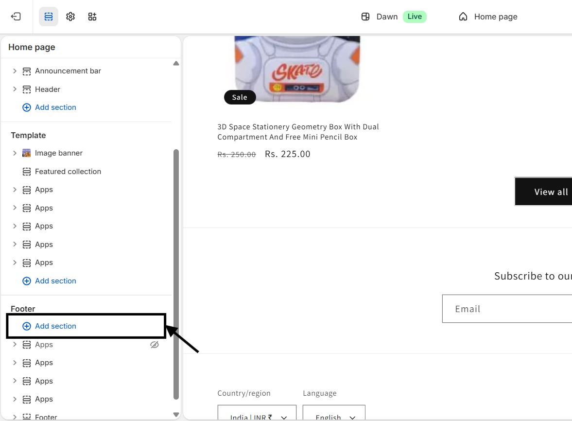
Task: Toggle visibility of hidden footer Apps section
Action: click(x=155, y=345)
